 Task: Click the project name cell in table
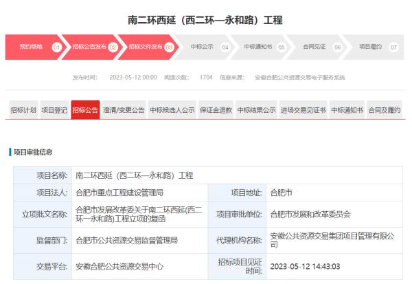tap(237, 175)
